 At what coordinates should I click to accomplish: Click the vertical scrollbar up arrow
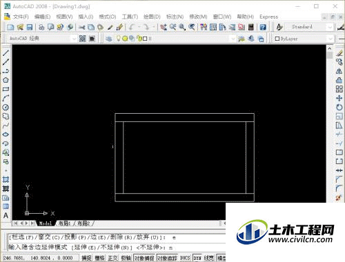coord(329,48)
